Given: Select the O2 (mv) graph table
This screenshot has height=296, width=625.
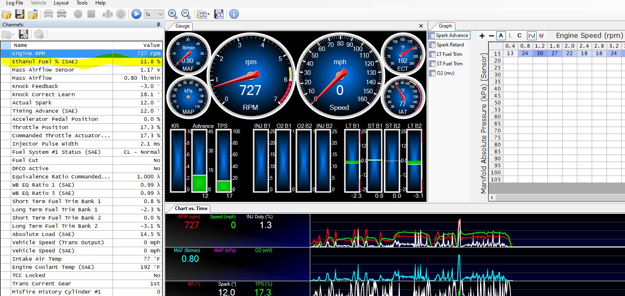Looking at the screenshot, I should coord(441,73).
